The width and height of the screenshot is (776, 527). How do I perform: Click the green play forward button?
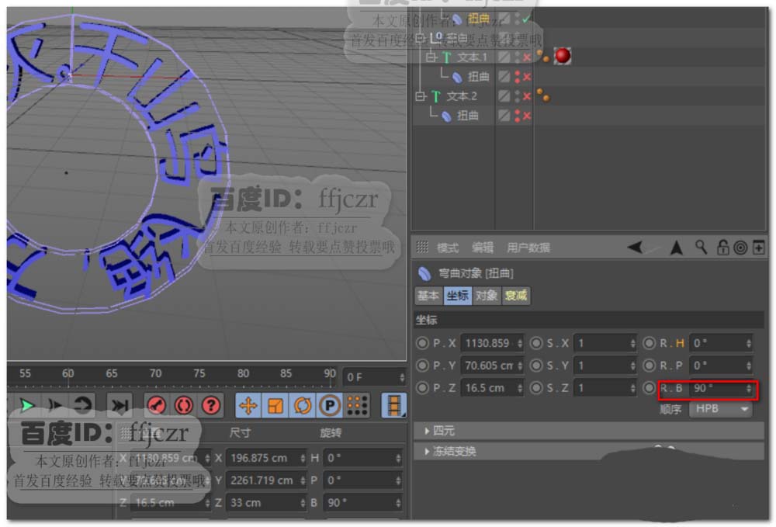pyautogui.click(x=26, y=406)
